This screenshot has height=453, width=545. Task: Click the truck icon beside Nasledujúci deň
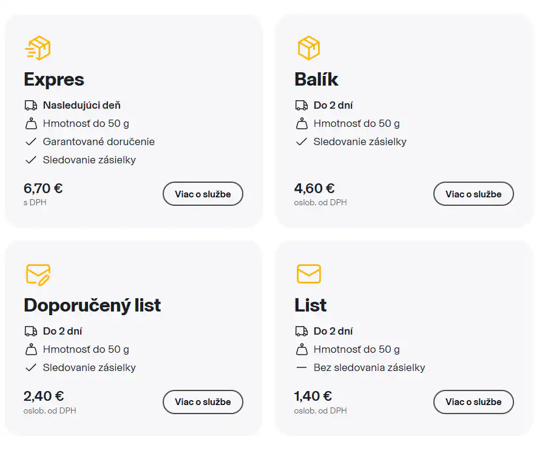(x=31, y=106)
